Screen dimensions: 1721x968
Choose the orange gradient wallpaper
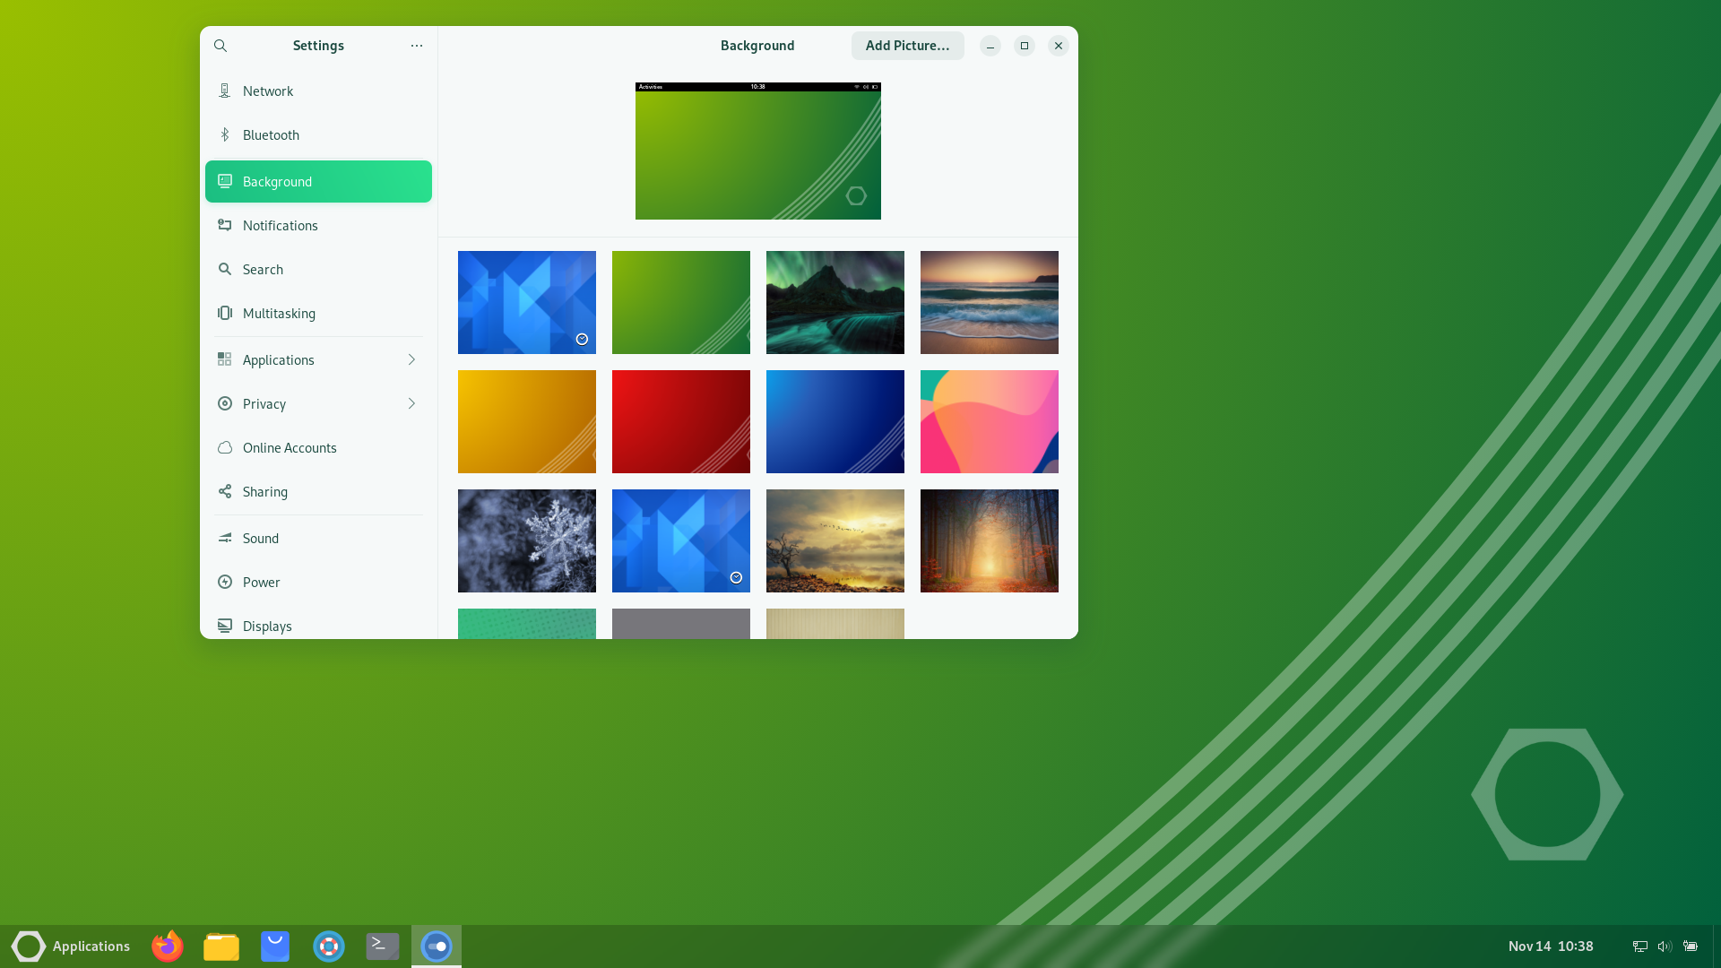(x=527, y=422)
